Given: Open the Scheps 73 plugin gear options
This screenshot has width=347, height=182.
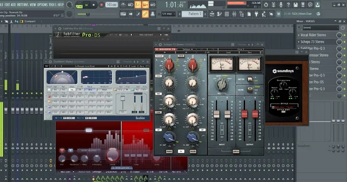Looking at the screenshot, I should click(160, 45).
